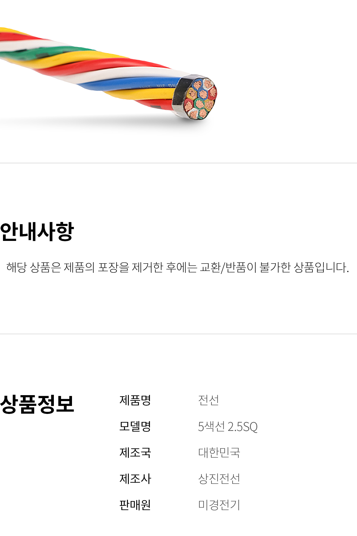The image size is (357, 536).
Task: Click the 모델명 label
Action: point(135,426)
